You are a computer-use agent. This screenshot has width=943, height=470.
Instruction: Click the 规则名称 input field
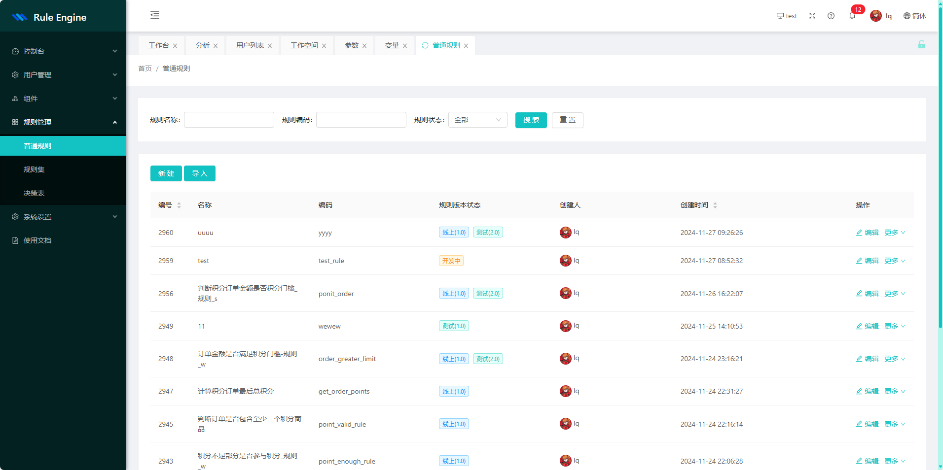pyautogui.click(x=229, y=120)
